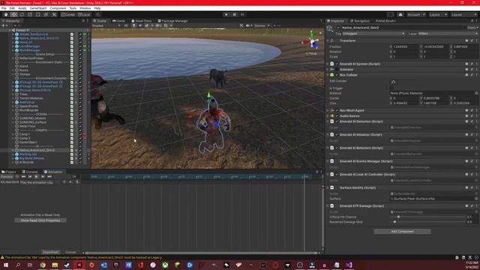Open the Package Manager tab
Screen dimensions: 480x270
coord(172,21)
